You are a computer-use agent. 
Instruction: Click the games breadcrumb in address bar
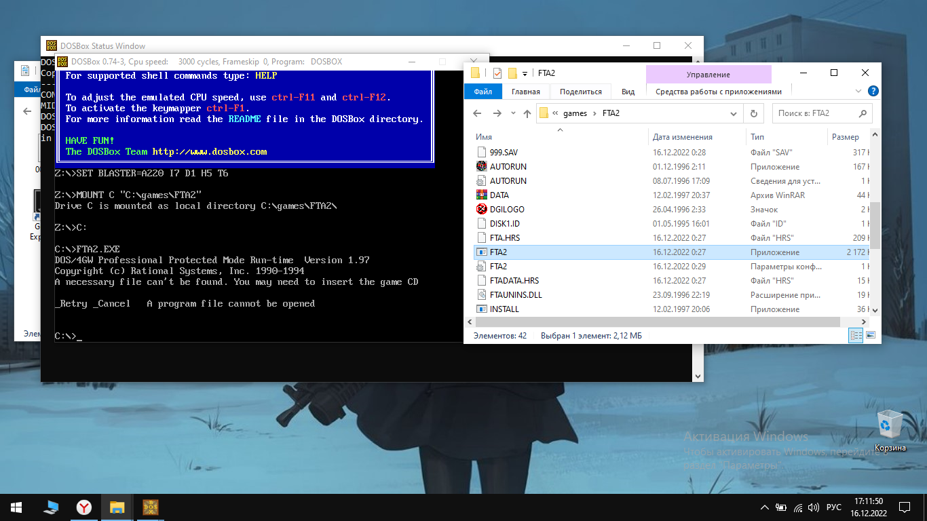(x=575, y=113)
